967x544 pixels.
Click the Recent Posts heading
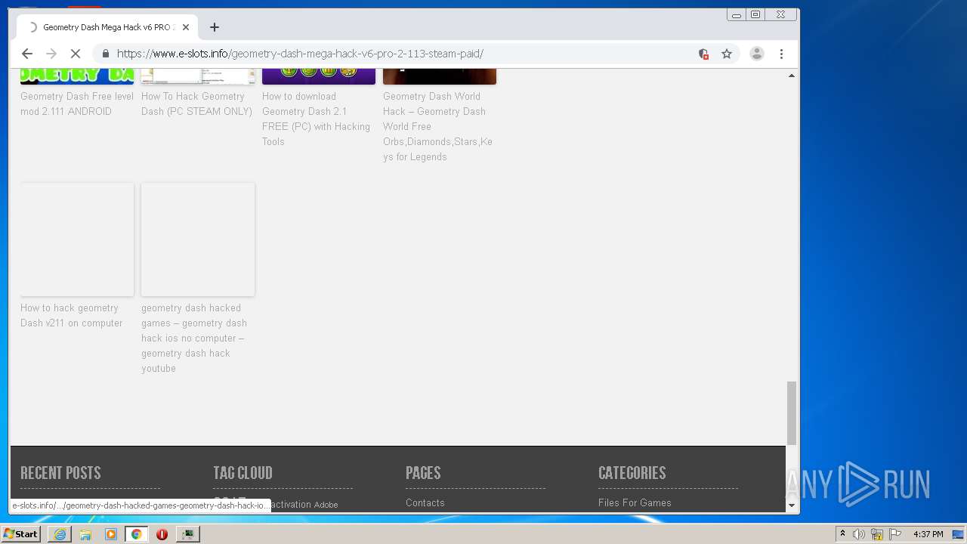click(x=60, y=473)
